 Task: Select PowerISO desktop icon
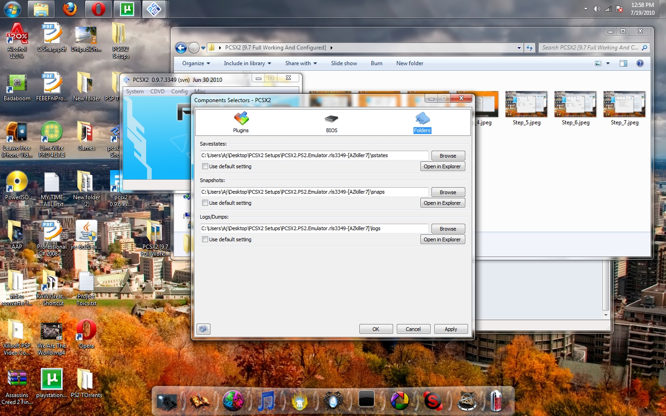17,186
